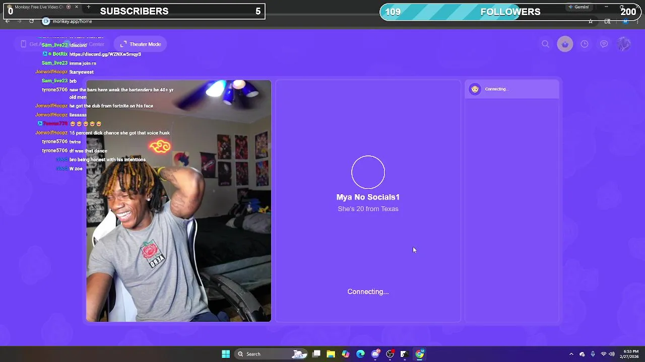
Task: Click the Mya No Socials1 name
Action: (368, 197)
